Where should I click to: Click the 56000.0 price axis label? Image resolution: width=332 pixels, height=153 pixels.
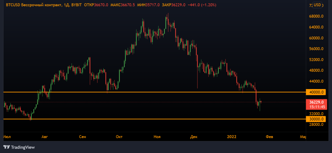point(316,49)
